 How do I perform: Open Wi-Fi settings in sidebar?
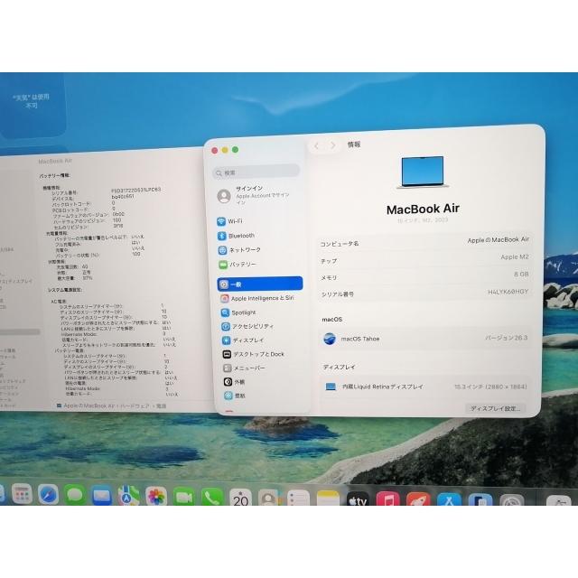pyautogui.click(x=259, y=221)
